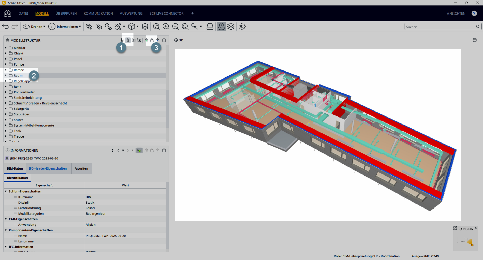Collapse Komponenten-Eigenschaften group

coord(6,230)
